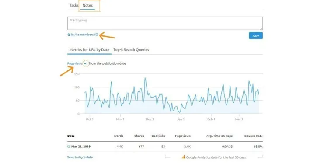Click the Google Analytics bar chart icon
Screen dimensions: 328x164
(x=183, y=157)
